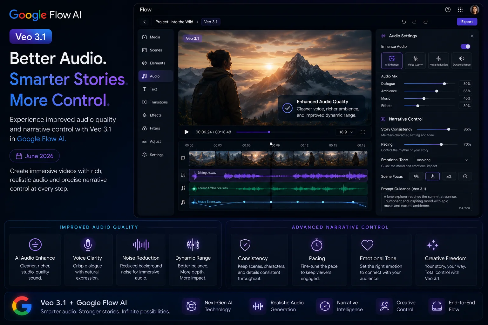Select the AI Enhance mode
The height and width of the screenshot is (325, 488).
392,61
